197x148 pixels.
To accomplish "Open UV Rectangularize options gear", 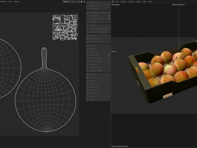I will [109, 58].
